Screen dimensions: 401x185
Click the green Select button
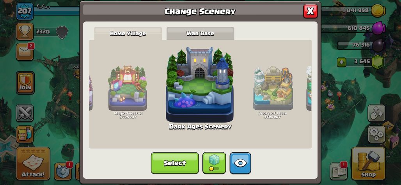(175, 163)
